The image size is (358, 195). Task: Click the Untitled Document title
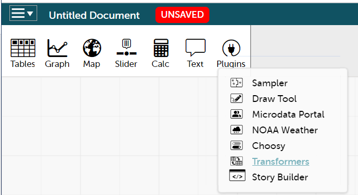(94, 16)
